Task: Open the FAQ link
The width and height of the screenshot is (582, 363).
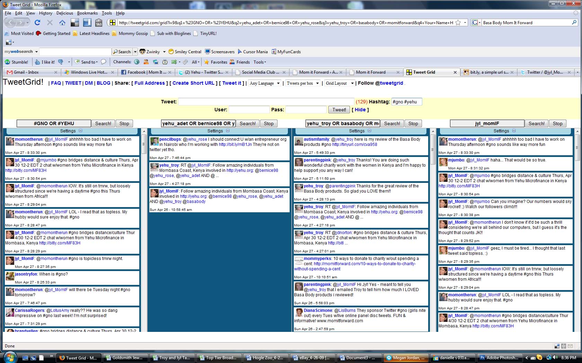Action: click(56, 83)
